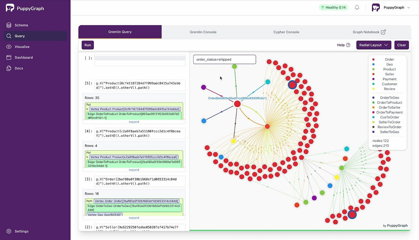Click query 3 Order code cell
Screen dimensions: 419x240
140,181
